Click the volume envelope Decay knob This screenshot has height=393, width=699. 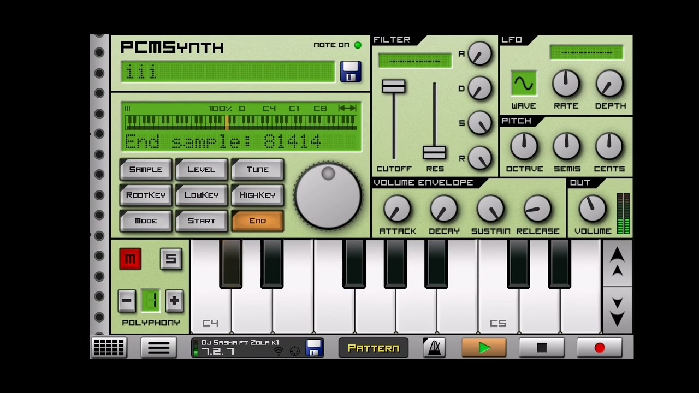click(x=444, y=209)
